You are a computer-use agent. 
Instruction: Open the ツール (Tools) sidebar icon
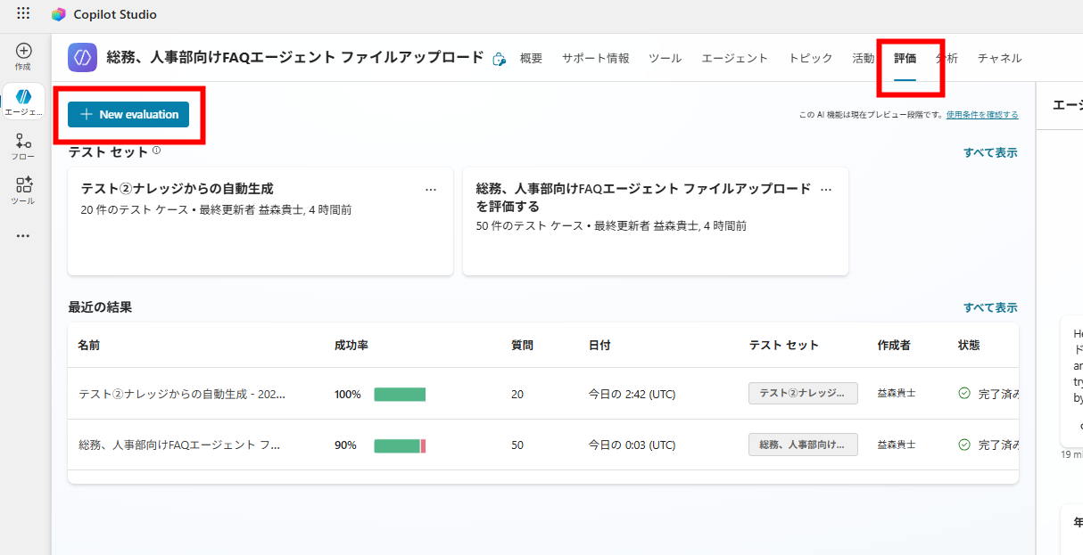click(x=23, y=186)
